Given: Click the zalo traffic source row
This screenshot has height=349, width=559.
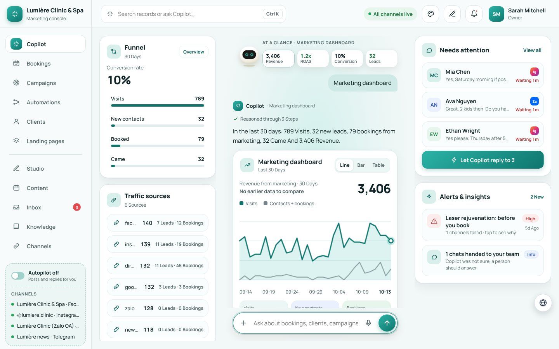Looking at the screenshot, I should [157, 308].
